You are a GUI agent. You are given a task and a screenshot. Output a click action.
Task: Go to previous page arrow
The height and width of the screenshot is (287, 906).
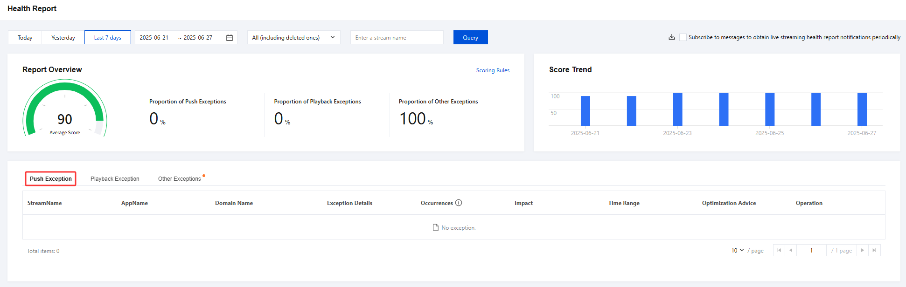tap(791, 251)
